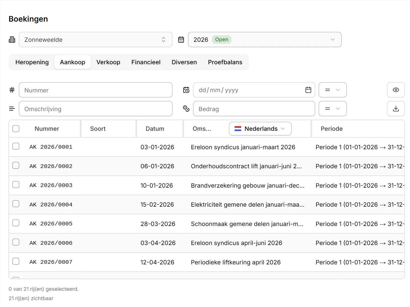Sort by the Soort column header
Screen dimensions: 410x307
tap(98, 129)
